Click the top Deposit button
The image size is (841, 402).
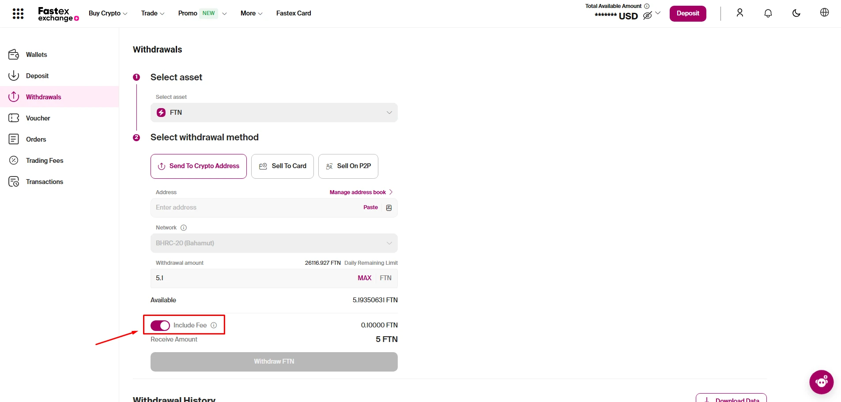coord(688,13)
